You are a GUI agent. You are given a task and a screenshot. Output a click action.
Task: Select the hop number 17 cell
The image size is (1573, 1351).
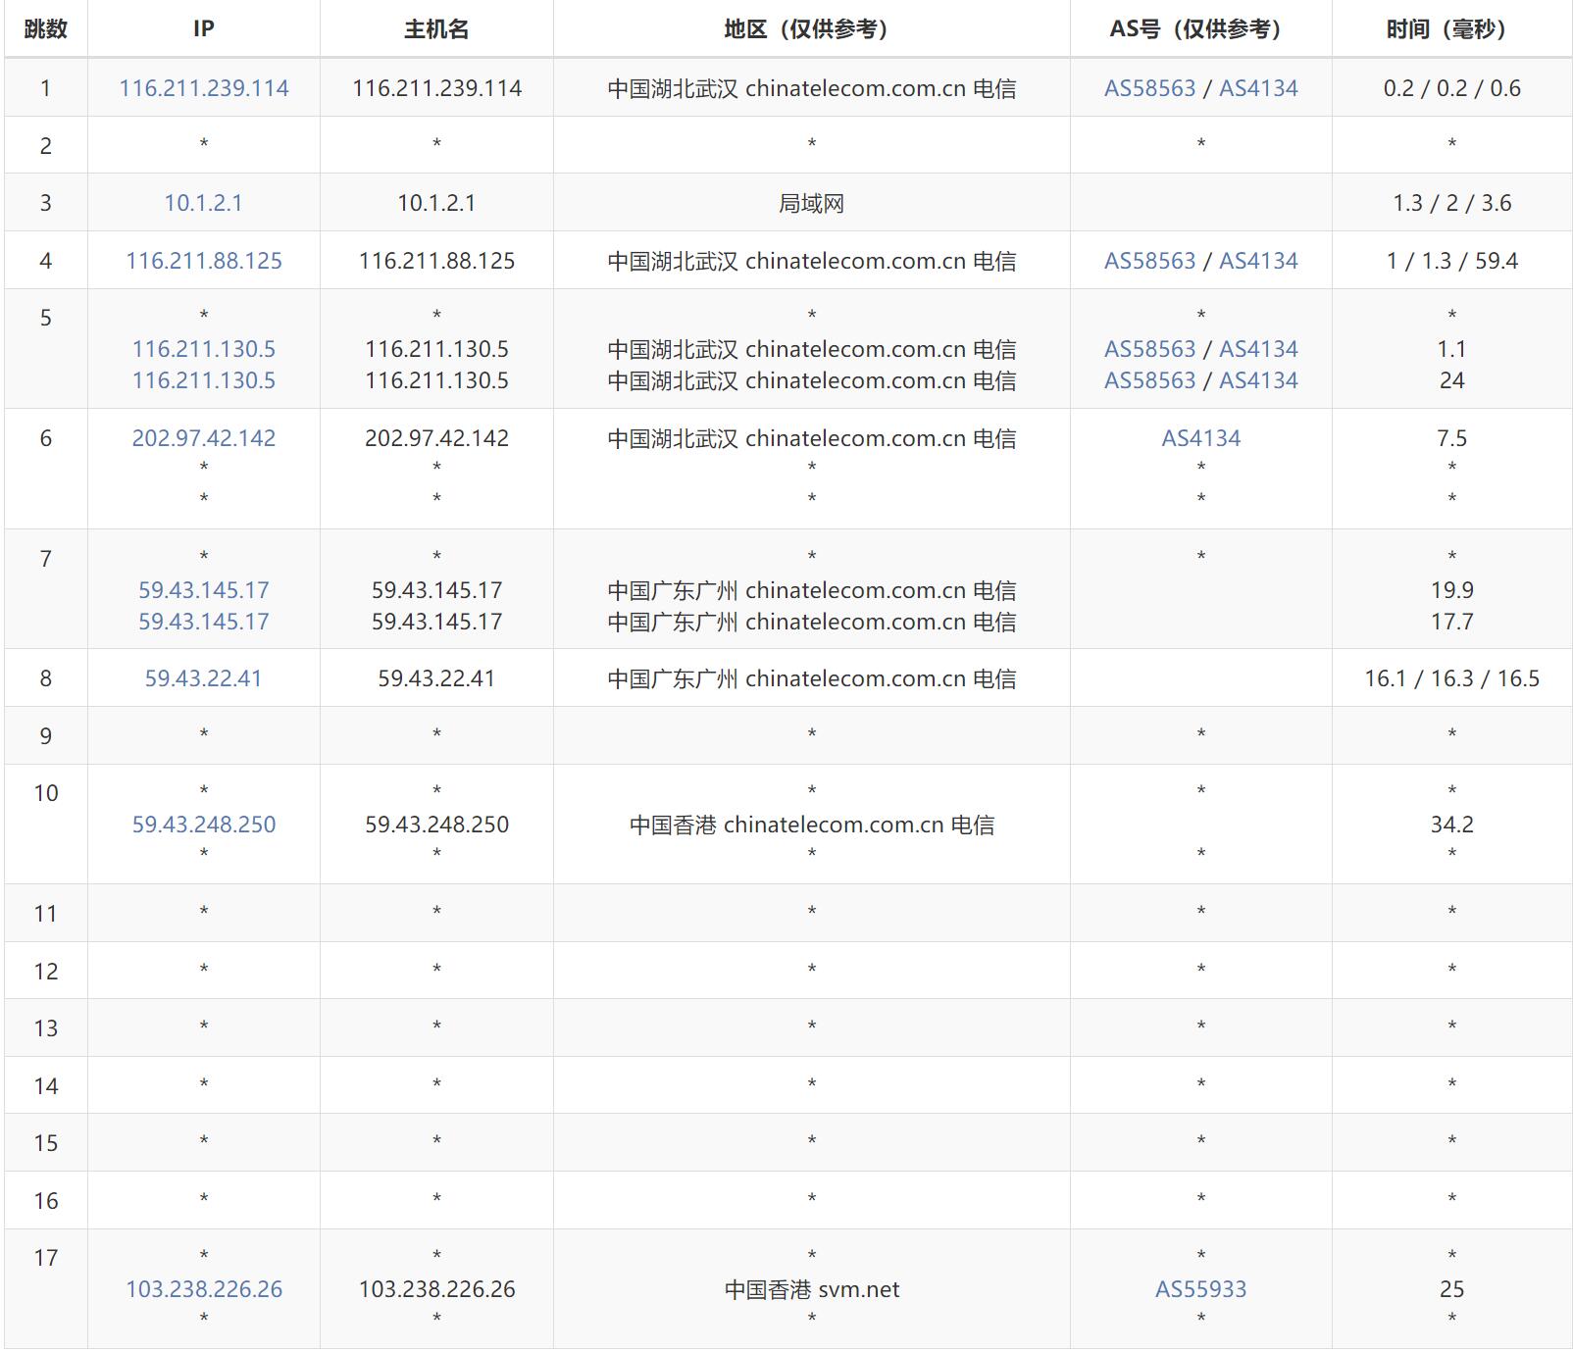click(46, 1289)
